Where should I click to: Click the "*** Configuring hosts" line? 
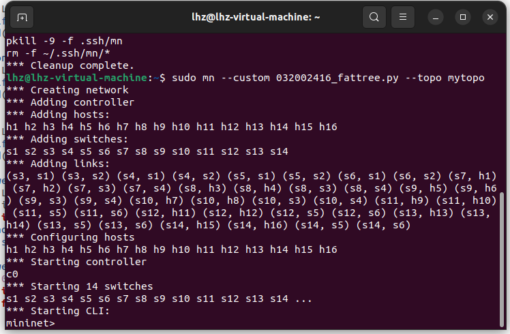[x=70, y=237]
